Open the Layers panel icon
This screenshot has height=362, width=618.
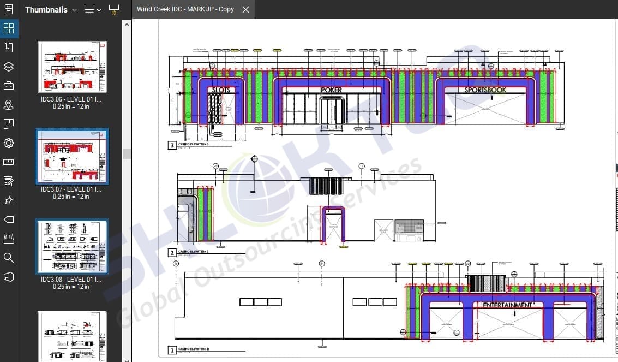(x=9, y=66)
